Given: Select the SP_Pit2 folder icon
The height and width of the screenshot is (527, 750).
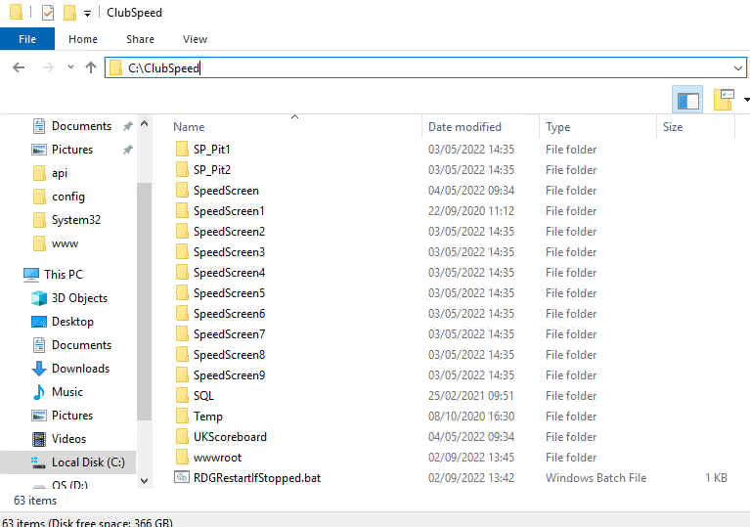Looking at the screenshot, I should tap(182, 170).
